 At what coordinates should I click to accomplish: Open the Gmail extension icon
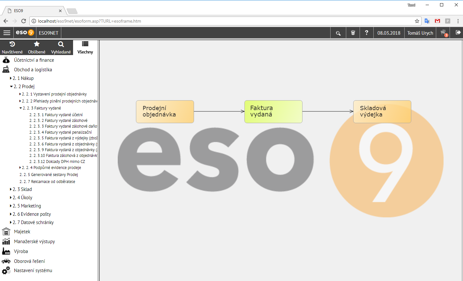click(x=437, y=21)
